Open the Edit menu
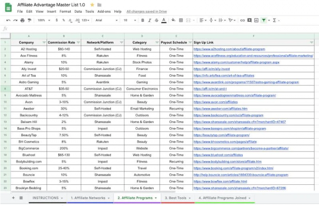 [29, 11]
